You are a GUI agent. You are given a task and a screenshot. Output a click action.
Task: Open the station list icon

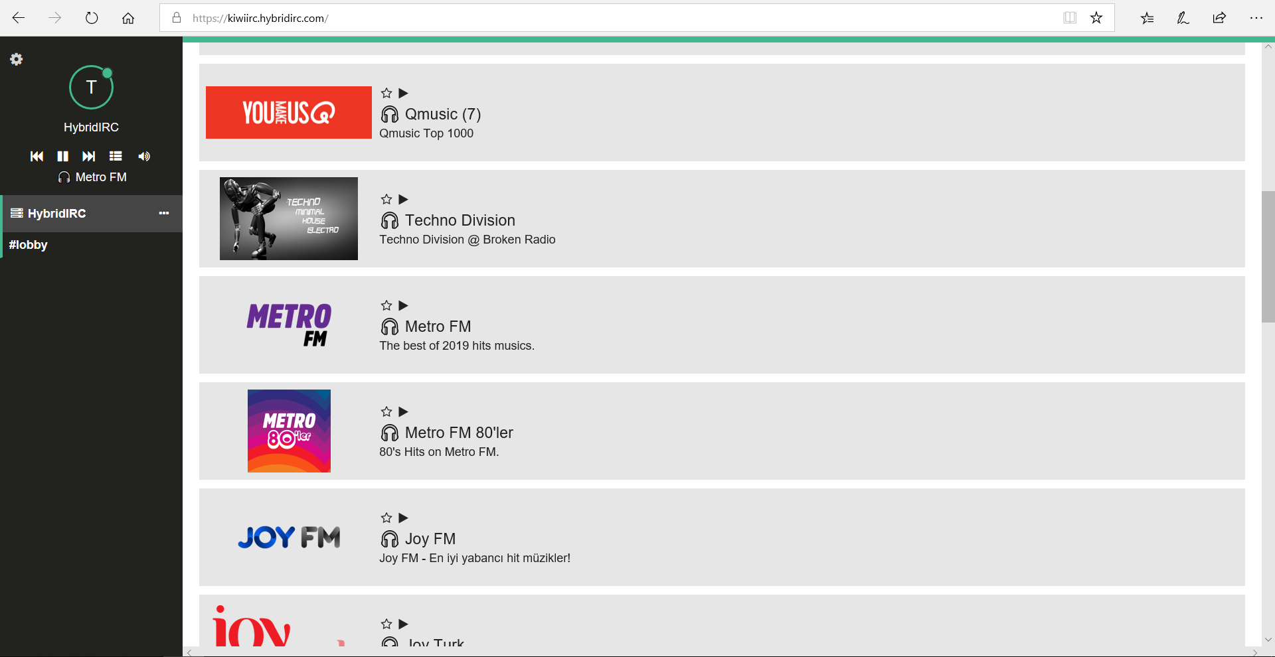point(116,156)
